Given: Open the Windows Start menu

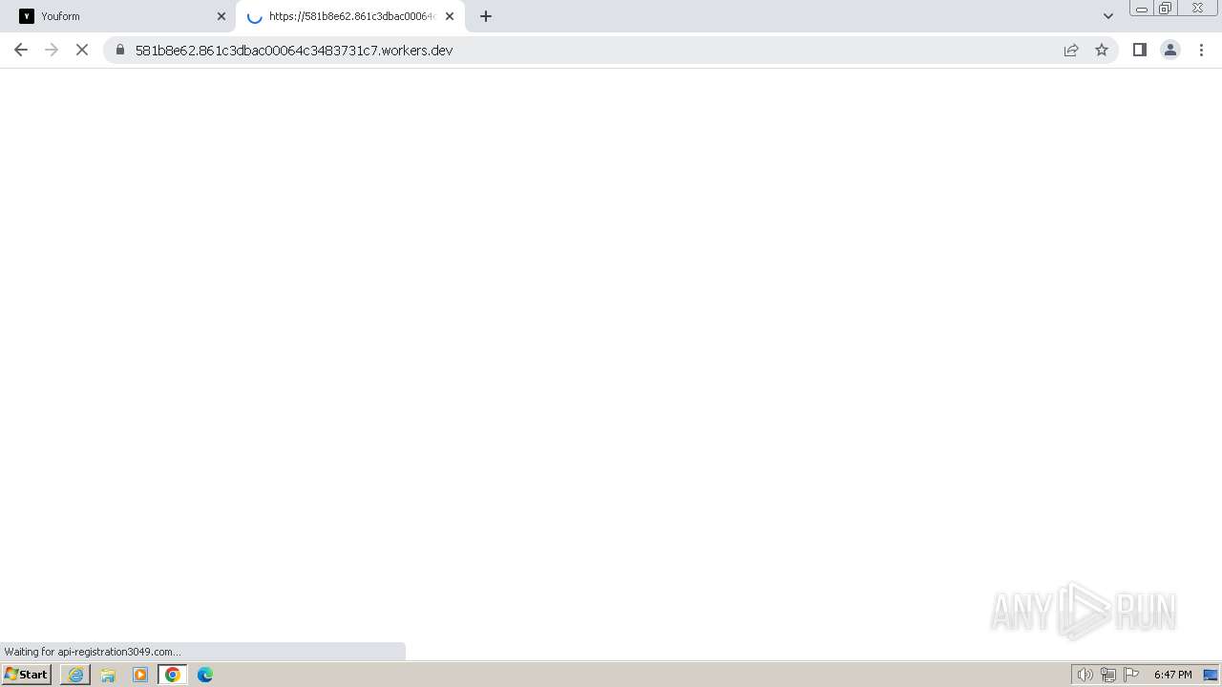Looking at the screenshot, I should pyautogui.click(x=27, y=675).
